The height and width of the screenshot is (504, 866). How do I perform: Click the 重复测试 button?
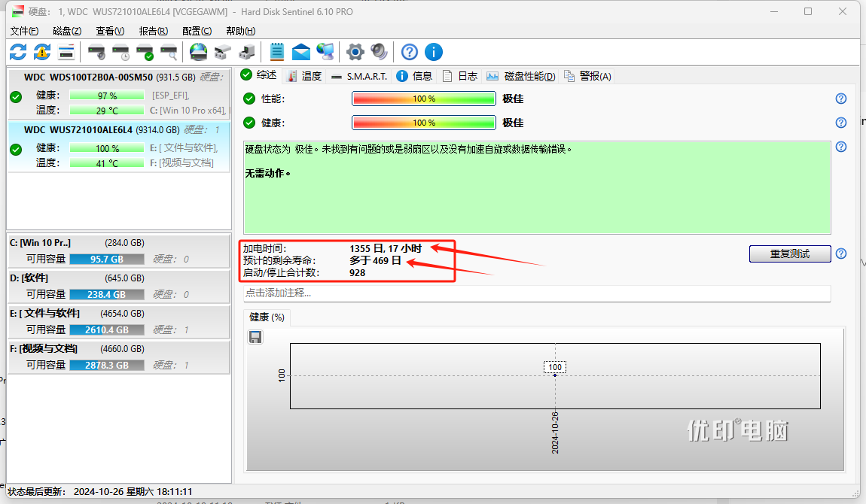[x=790, y=254]
